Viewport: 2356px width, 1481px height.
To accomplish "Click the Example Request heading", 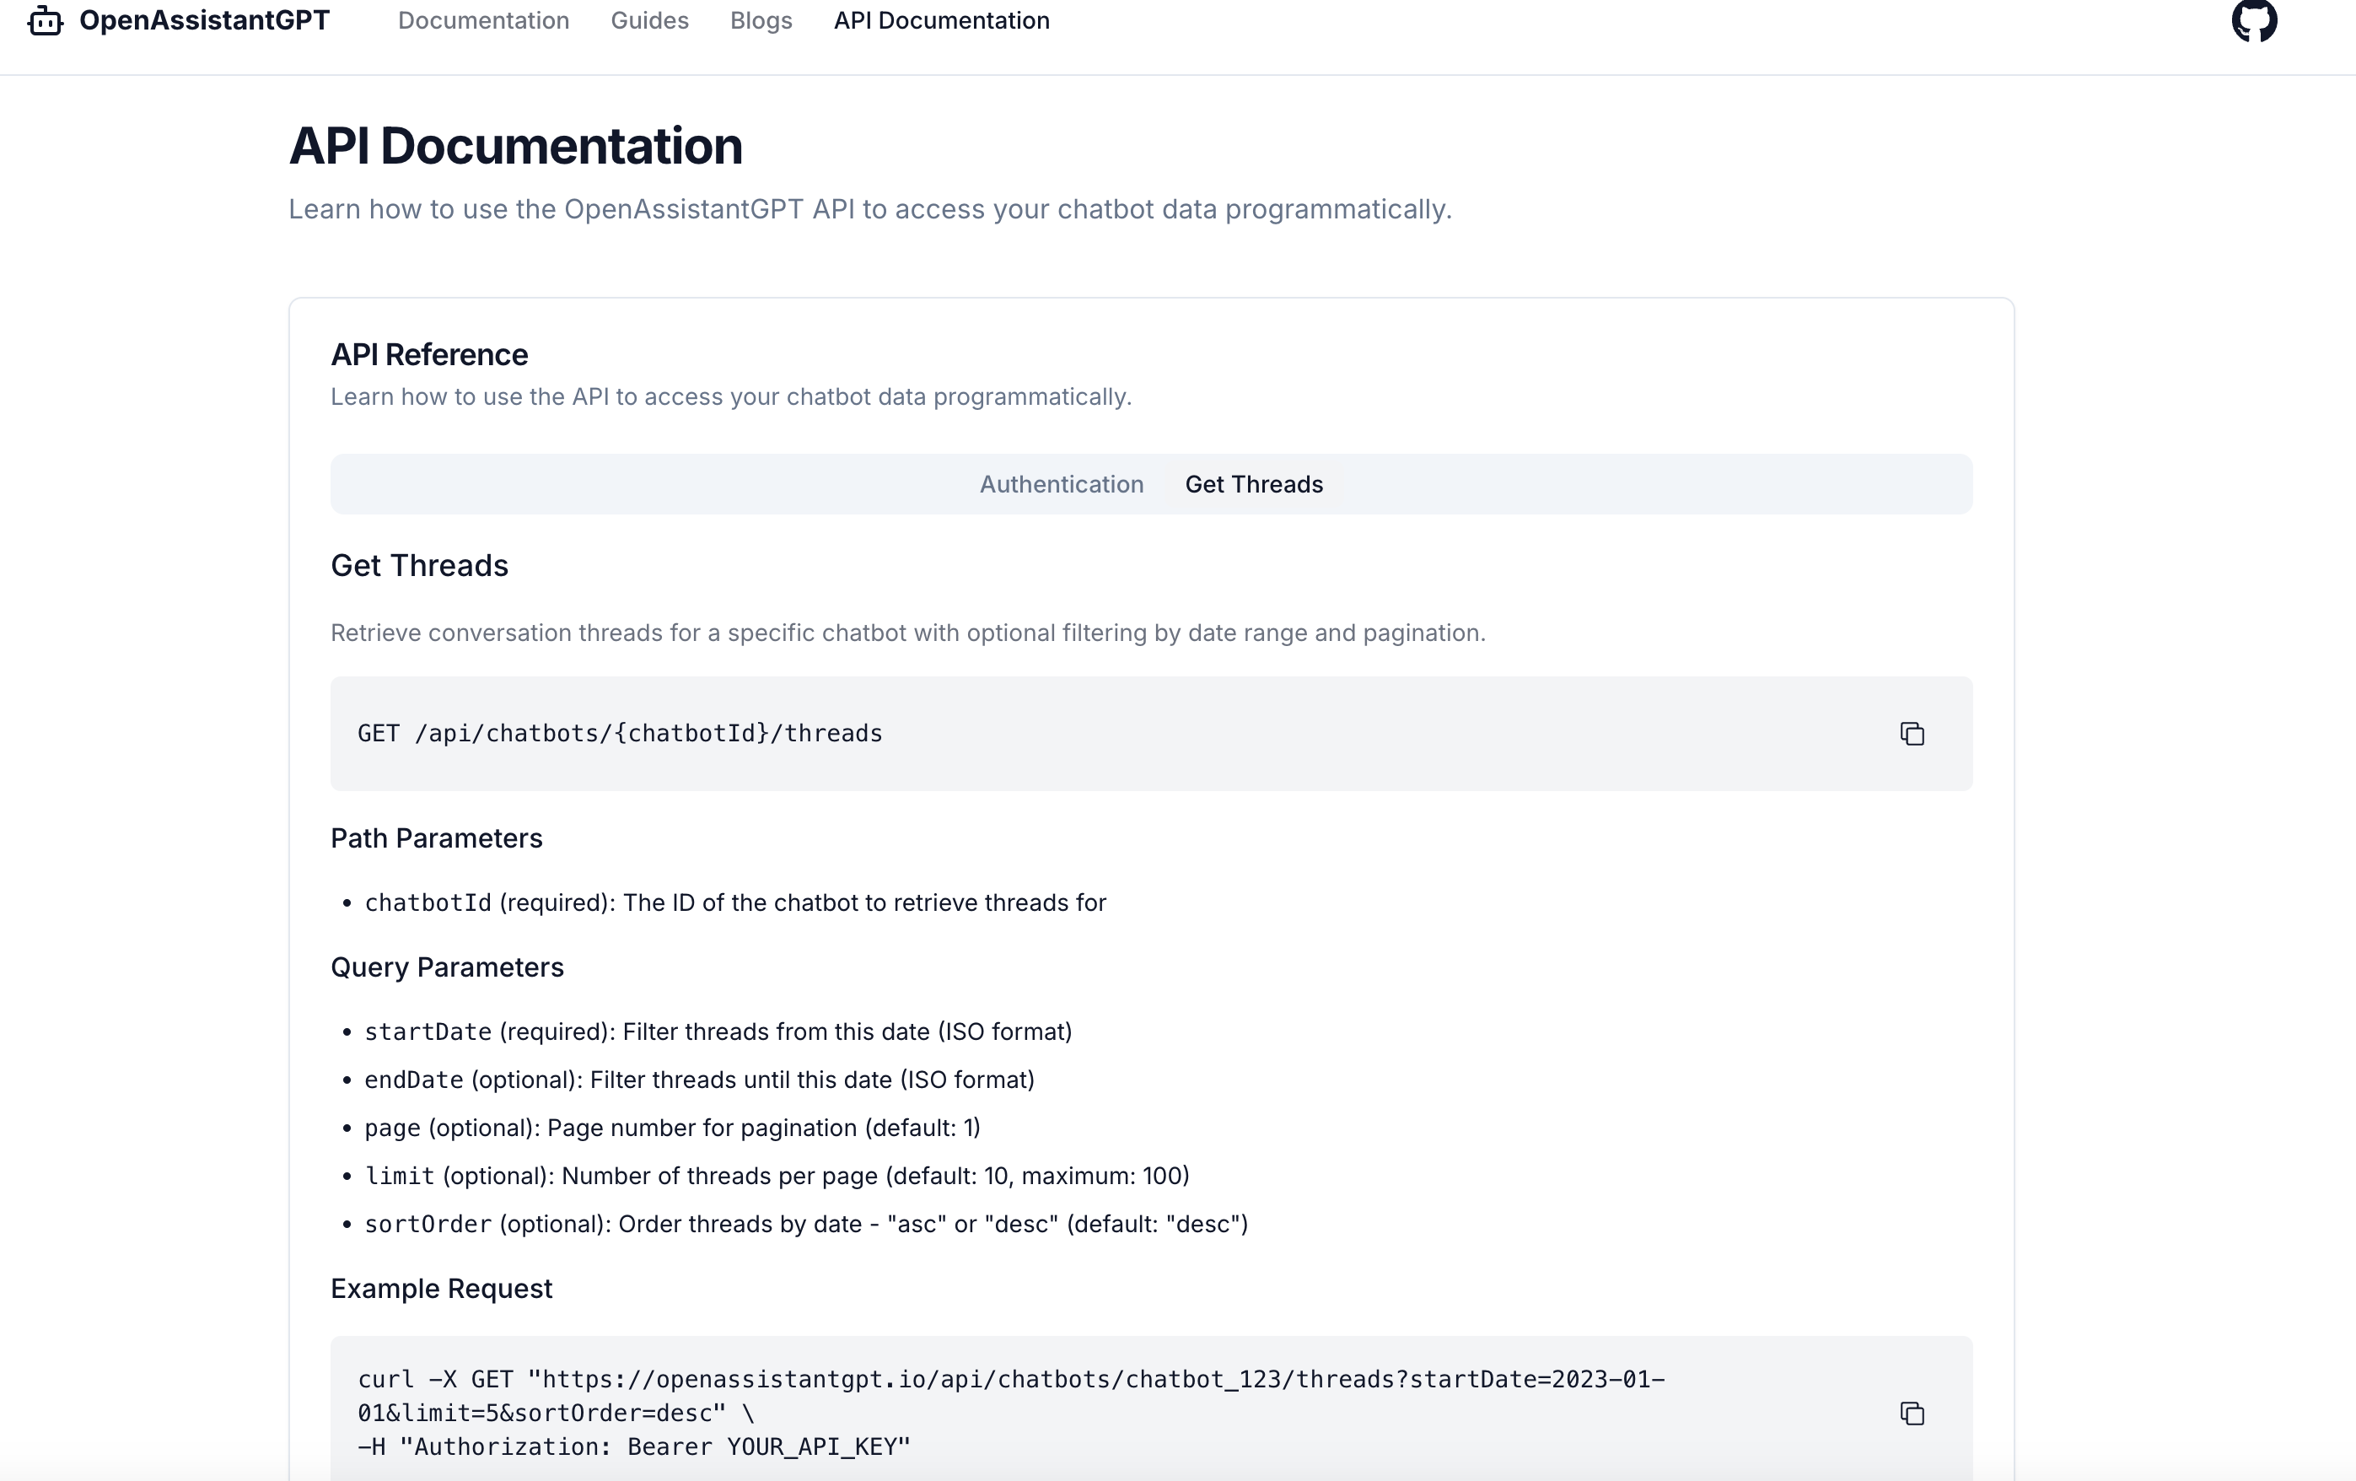I will pos(441,1290).
